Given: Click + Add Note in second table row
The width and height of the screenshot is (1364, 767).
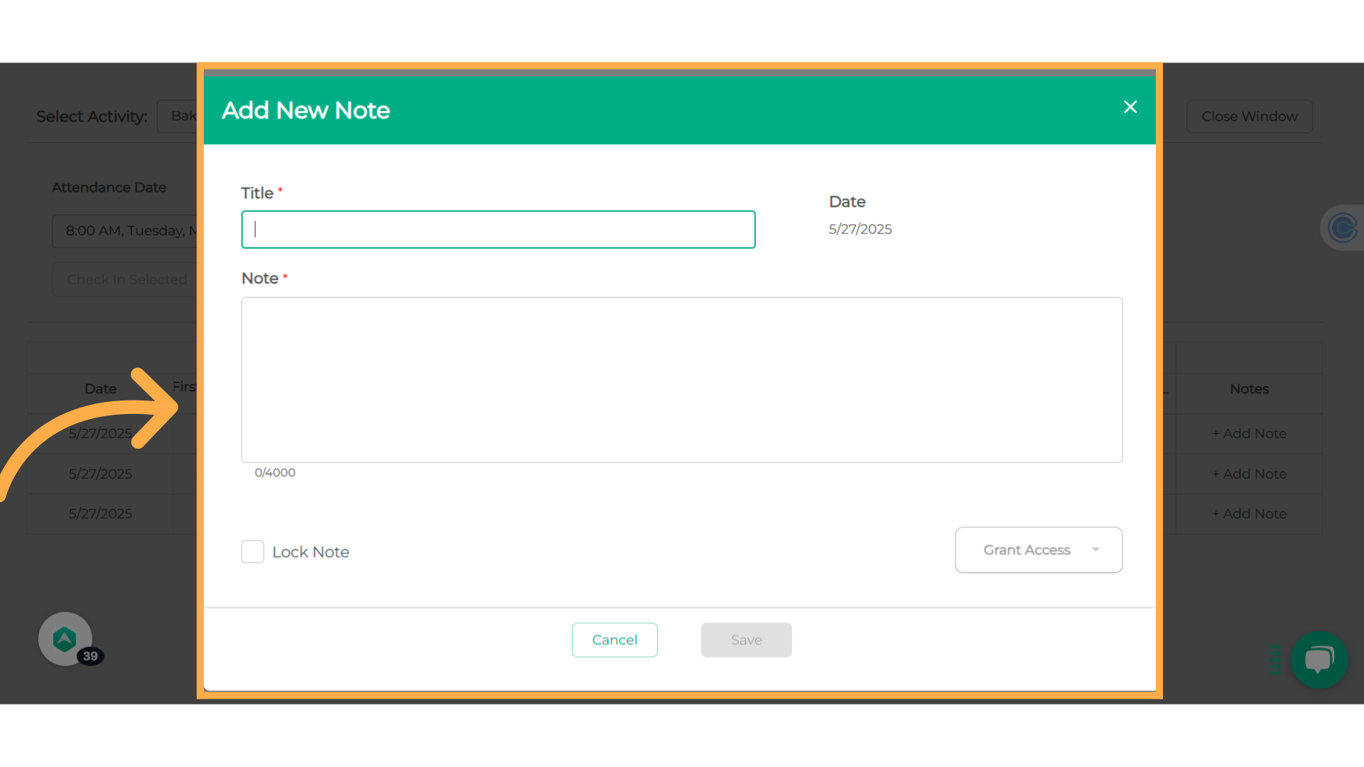Looking at the screenshot, I should coord(1249,474).
